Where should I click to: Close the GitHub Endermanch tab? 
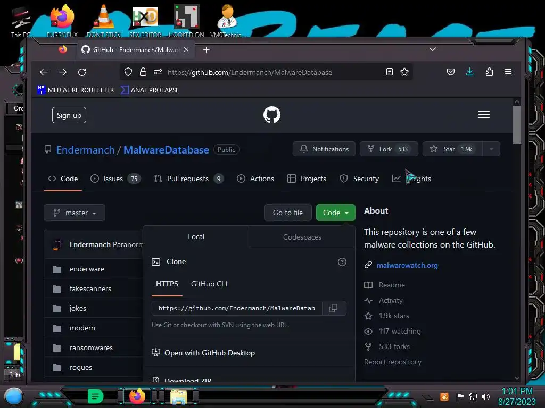click(186, 49)
